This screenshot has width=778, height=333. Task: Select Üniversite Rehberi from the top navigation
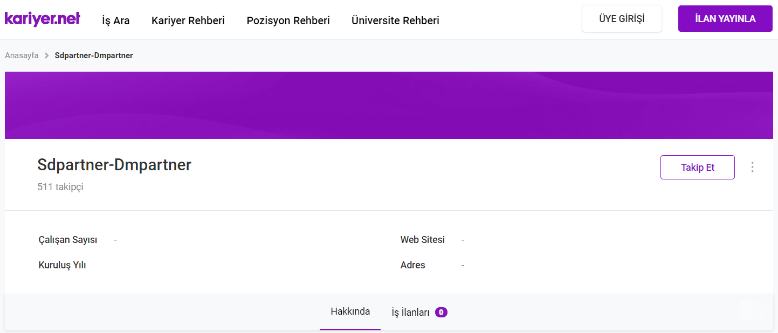[395, 20]
